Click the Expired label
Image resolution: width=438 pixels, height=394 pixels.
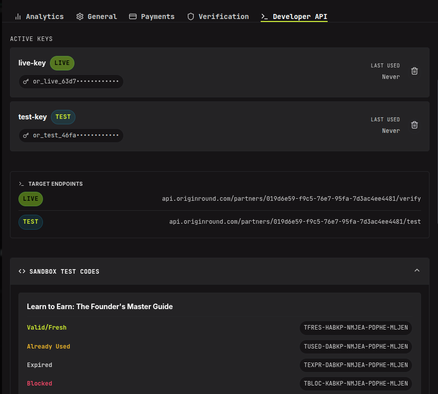tap(39, 365)
